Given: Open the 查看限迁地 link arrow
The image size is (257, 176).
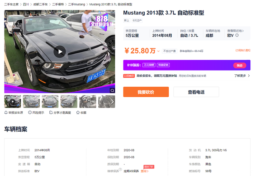Looking at the screenshot, I should tap(243, 31).
